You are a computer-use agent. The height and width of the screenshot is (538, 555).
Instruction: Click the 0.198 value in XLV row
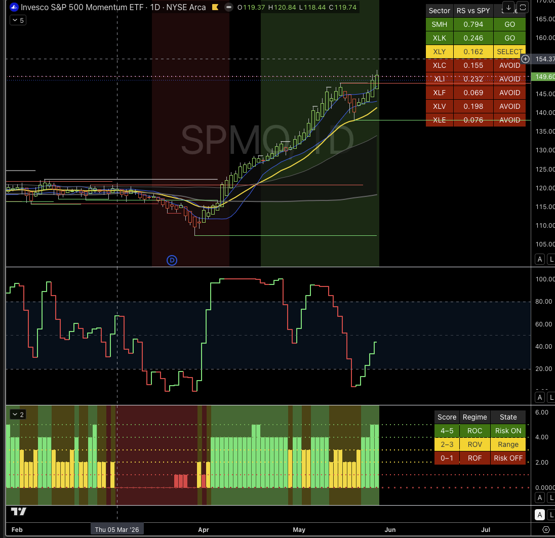pyautogui.click(x=473, y=106)
